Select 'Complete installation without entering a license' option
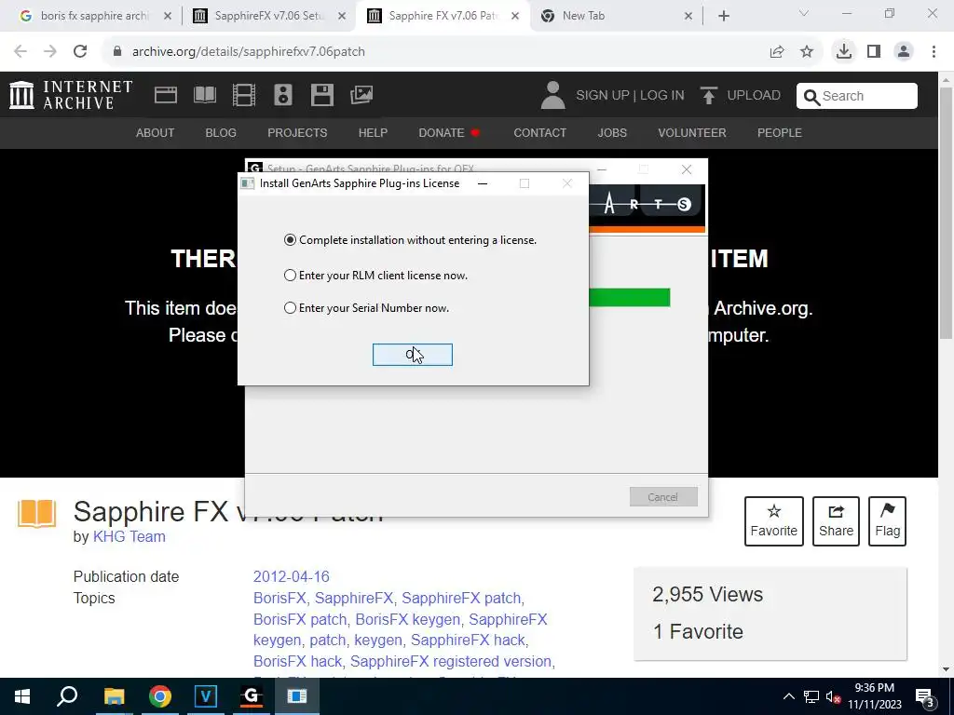This screenshot has width=954, height=715. tap(411, 240)
